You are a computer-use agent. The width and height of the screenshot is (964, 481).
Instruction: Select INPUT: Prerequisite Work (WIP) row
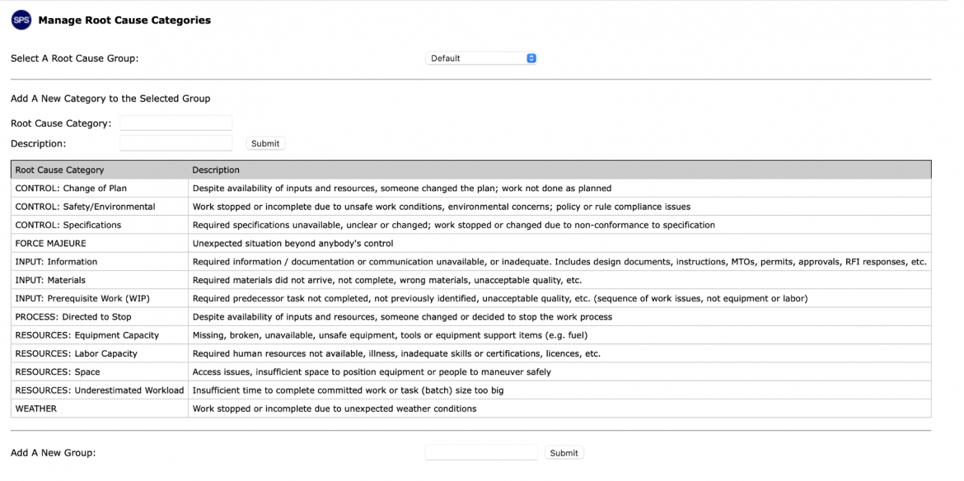(471, 298)
